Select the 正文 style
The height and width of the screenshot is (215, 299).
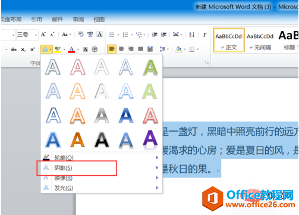(229, 40)
